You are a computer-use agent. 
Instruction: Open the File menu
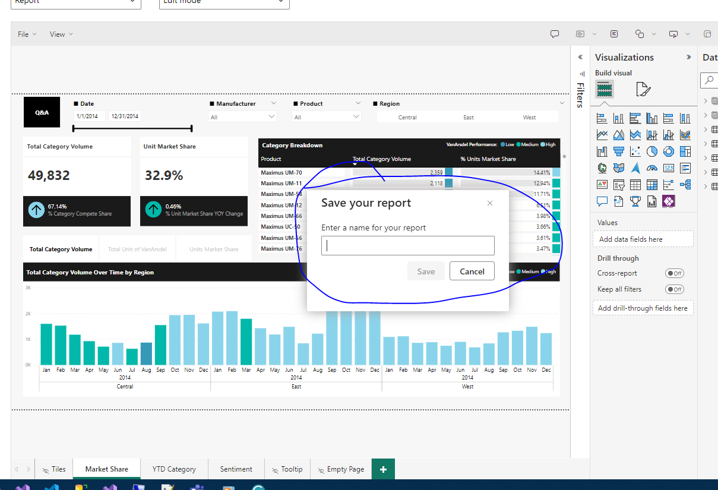click(x=27, y=34)
